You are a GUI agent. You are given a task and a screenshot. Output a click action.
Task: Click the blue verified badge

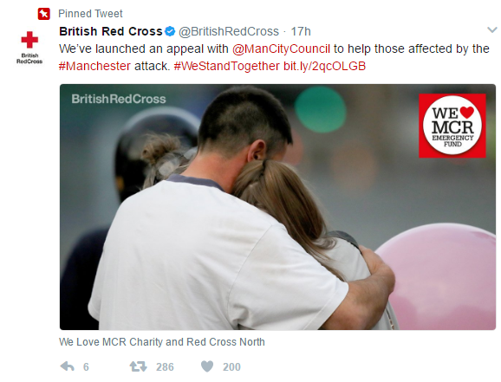(x=170, y=31)
